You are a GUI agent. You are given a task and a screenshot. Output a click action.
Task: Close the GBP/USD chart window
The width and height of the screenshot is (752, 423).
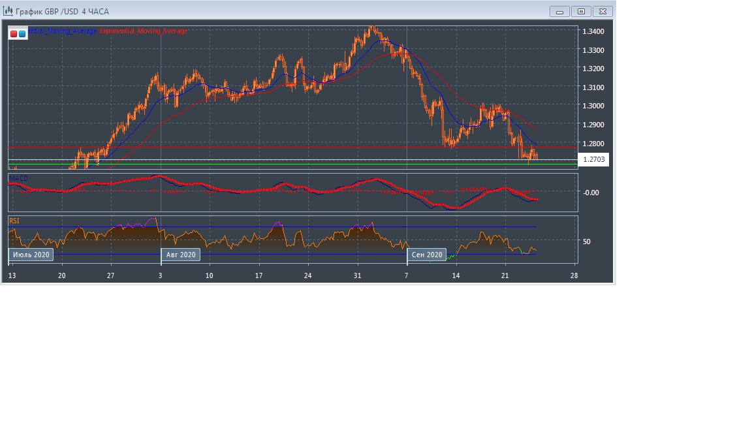click(x=604, y=11)
